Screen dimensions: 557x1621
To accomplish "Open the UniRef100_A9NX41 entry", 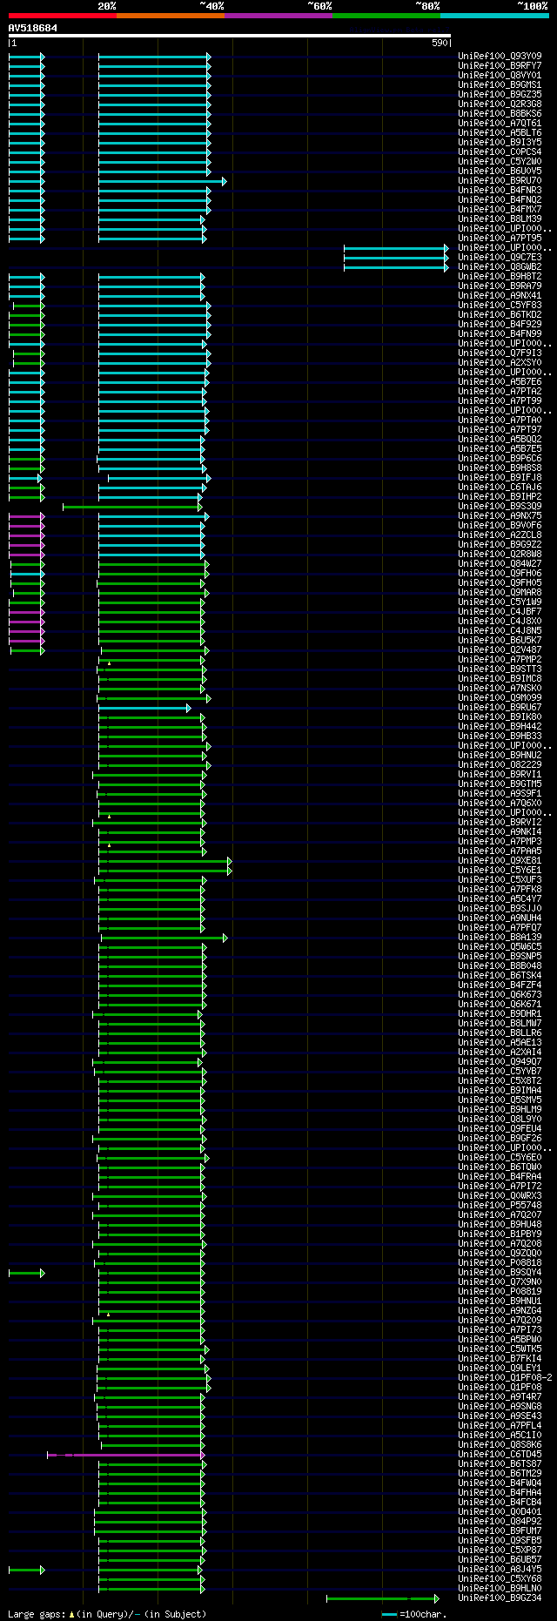I will [x=500, y=296].
